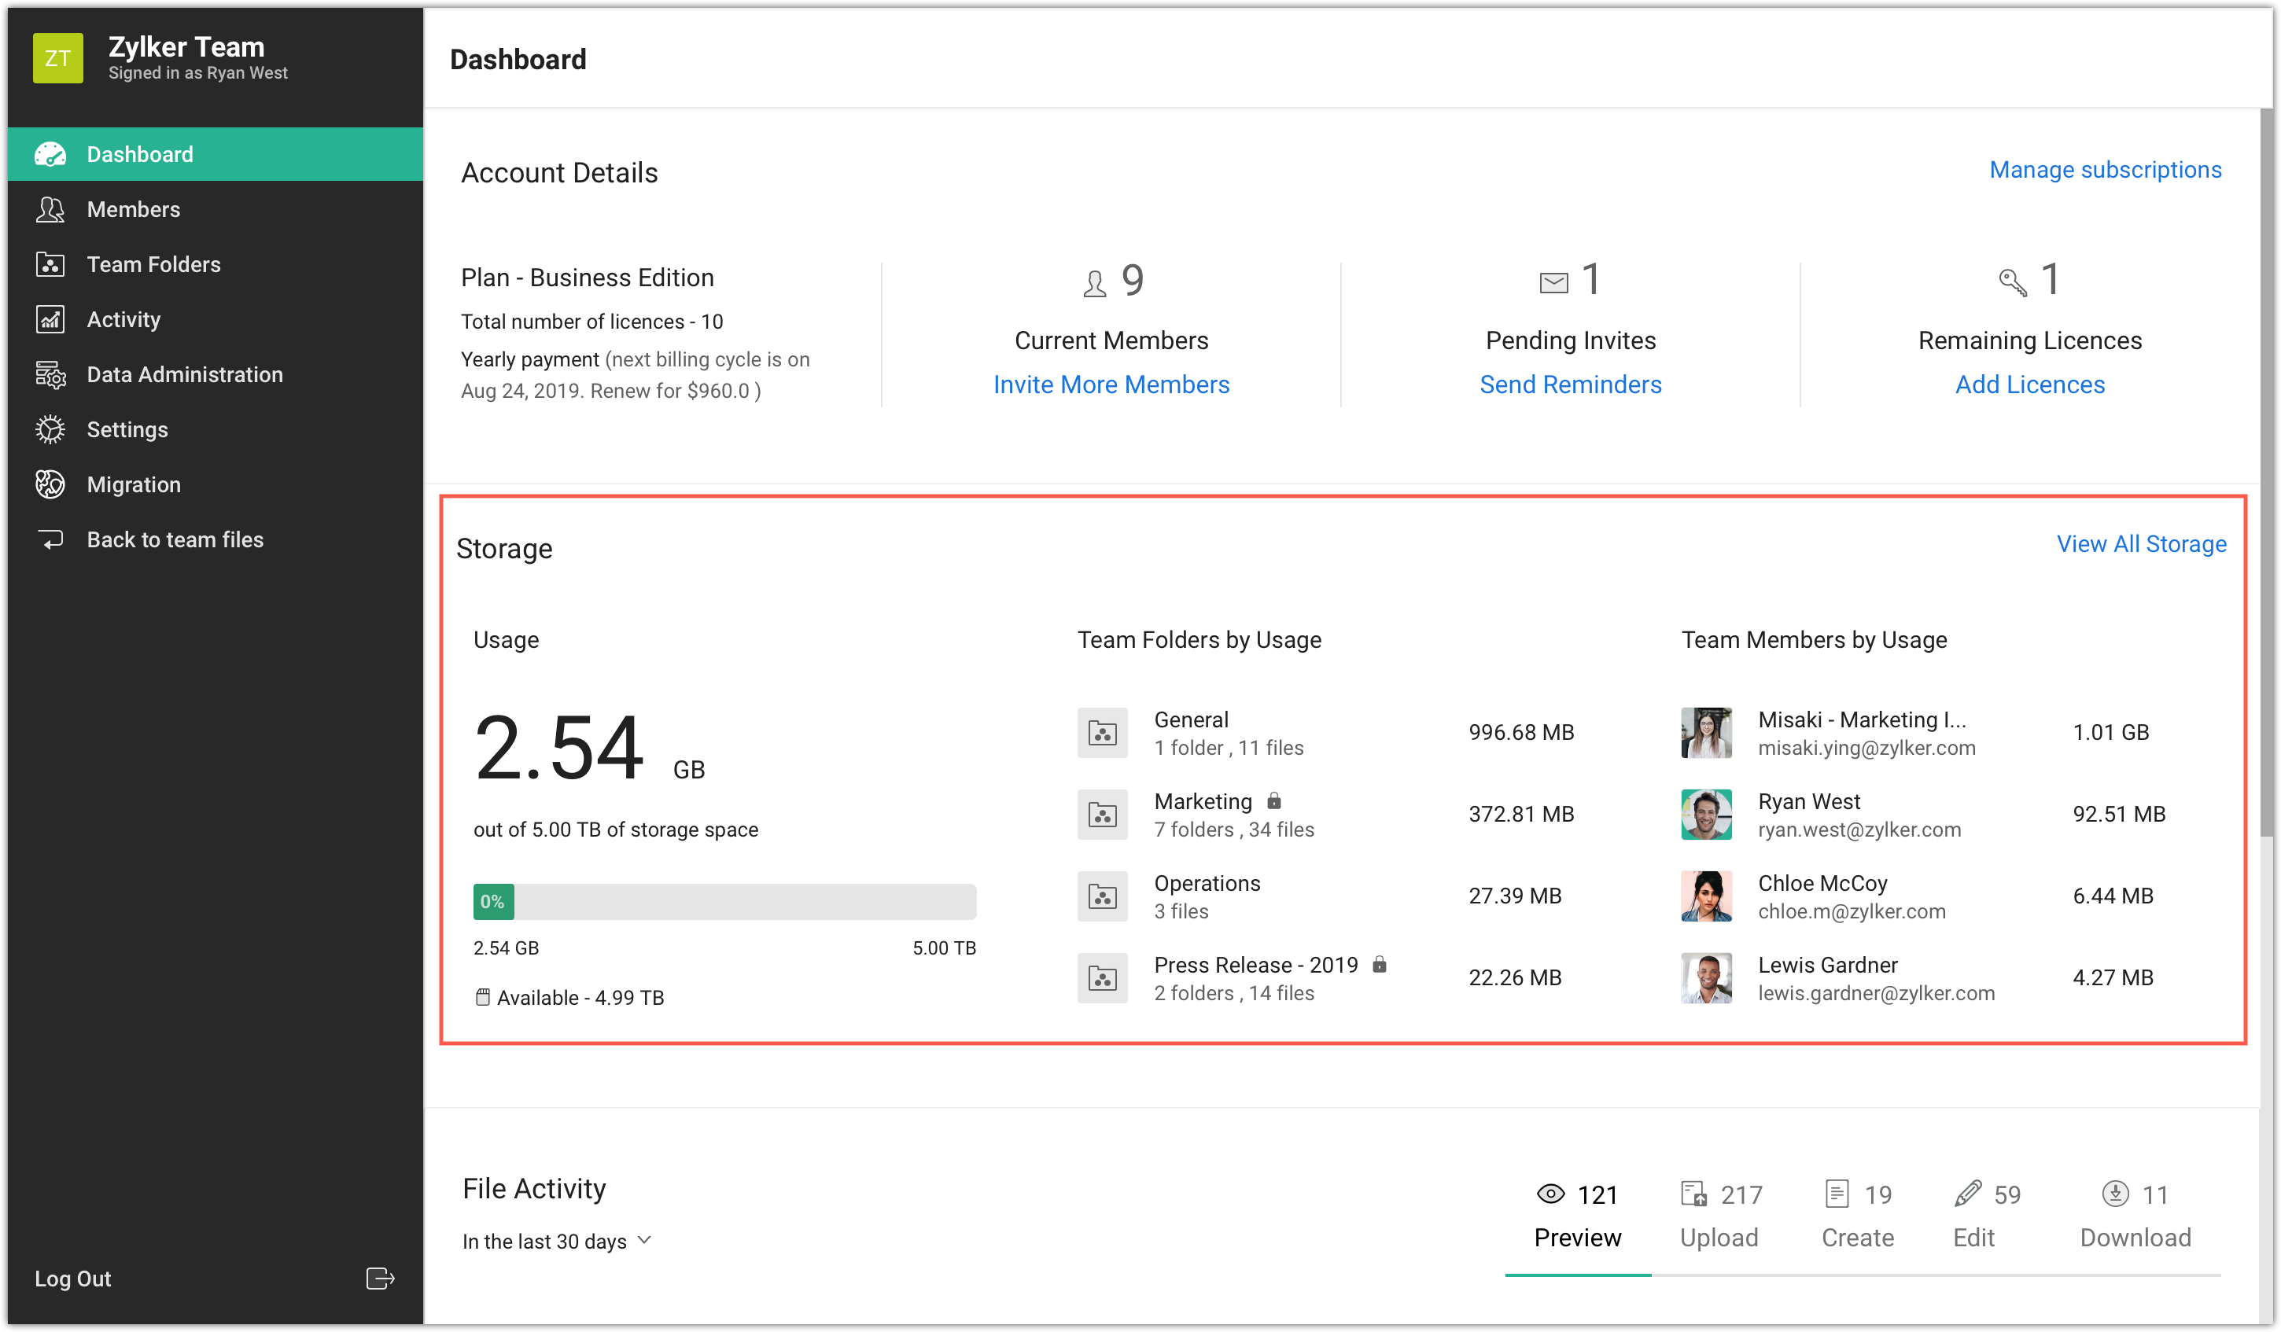Expand the 'In the last 30 days' dropdown
The width and height of the screenshot is (2281, 1332).
click(x=556, y=1241)
